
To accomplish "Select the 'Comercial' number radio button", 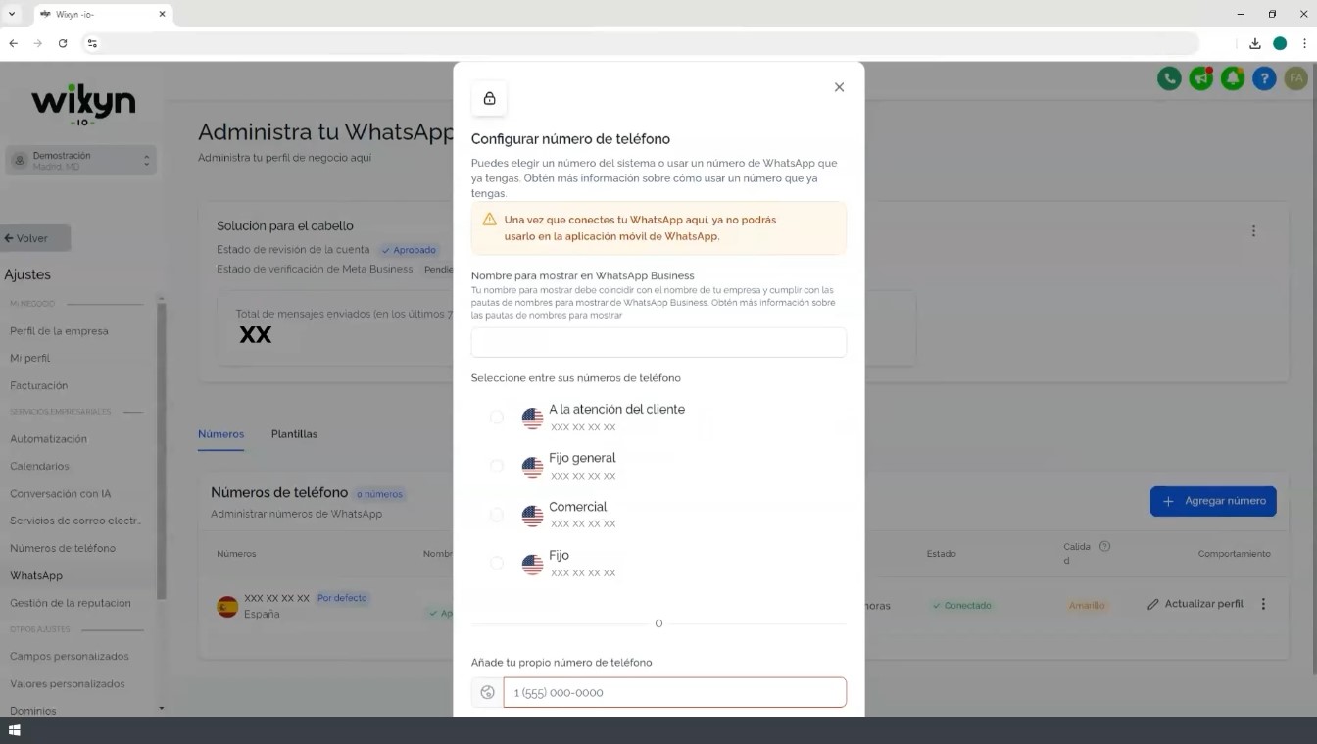I will coord(497,515).
